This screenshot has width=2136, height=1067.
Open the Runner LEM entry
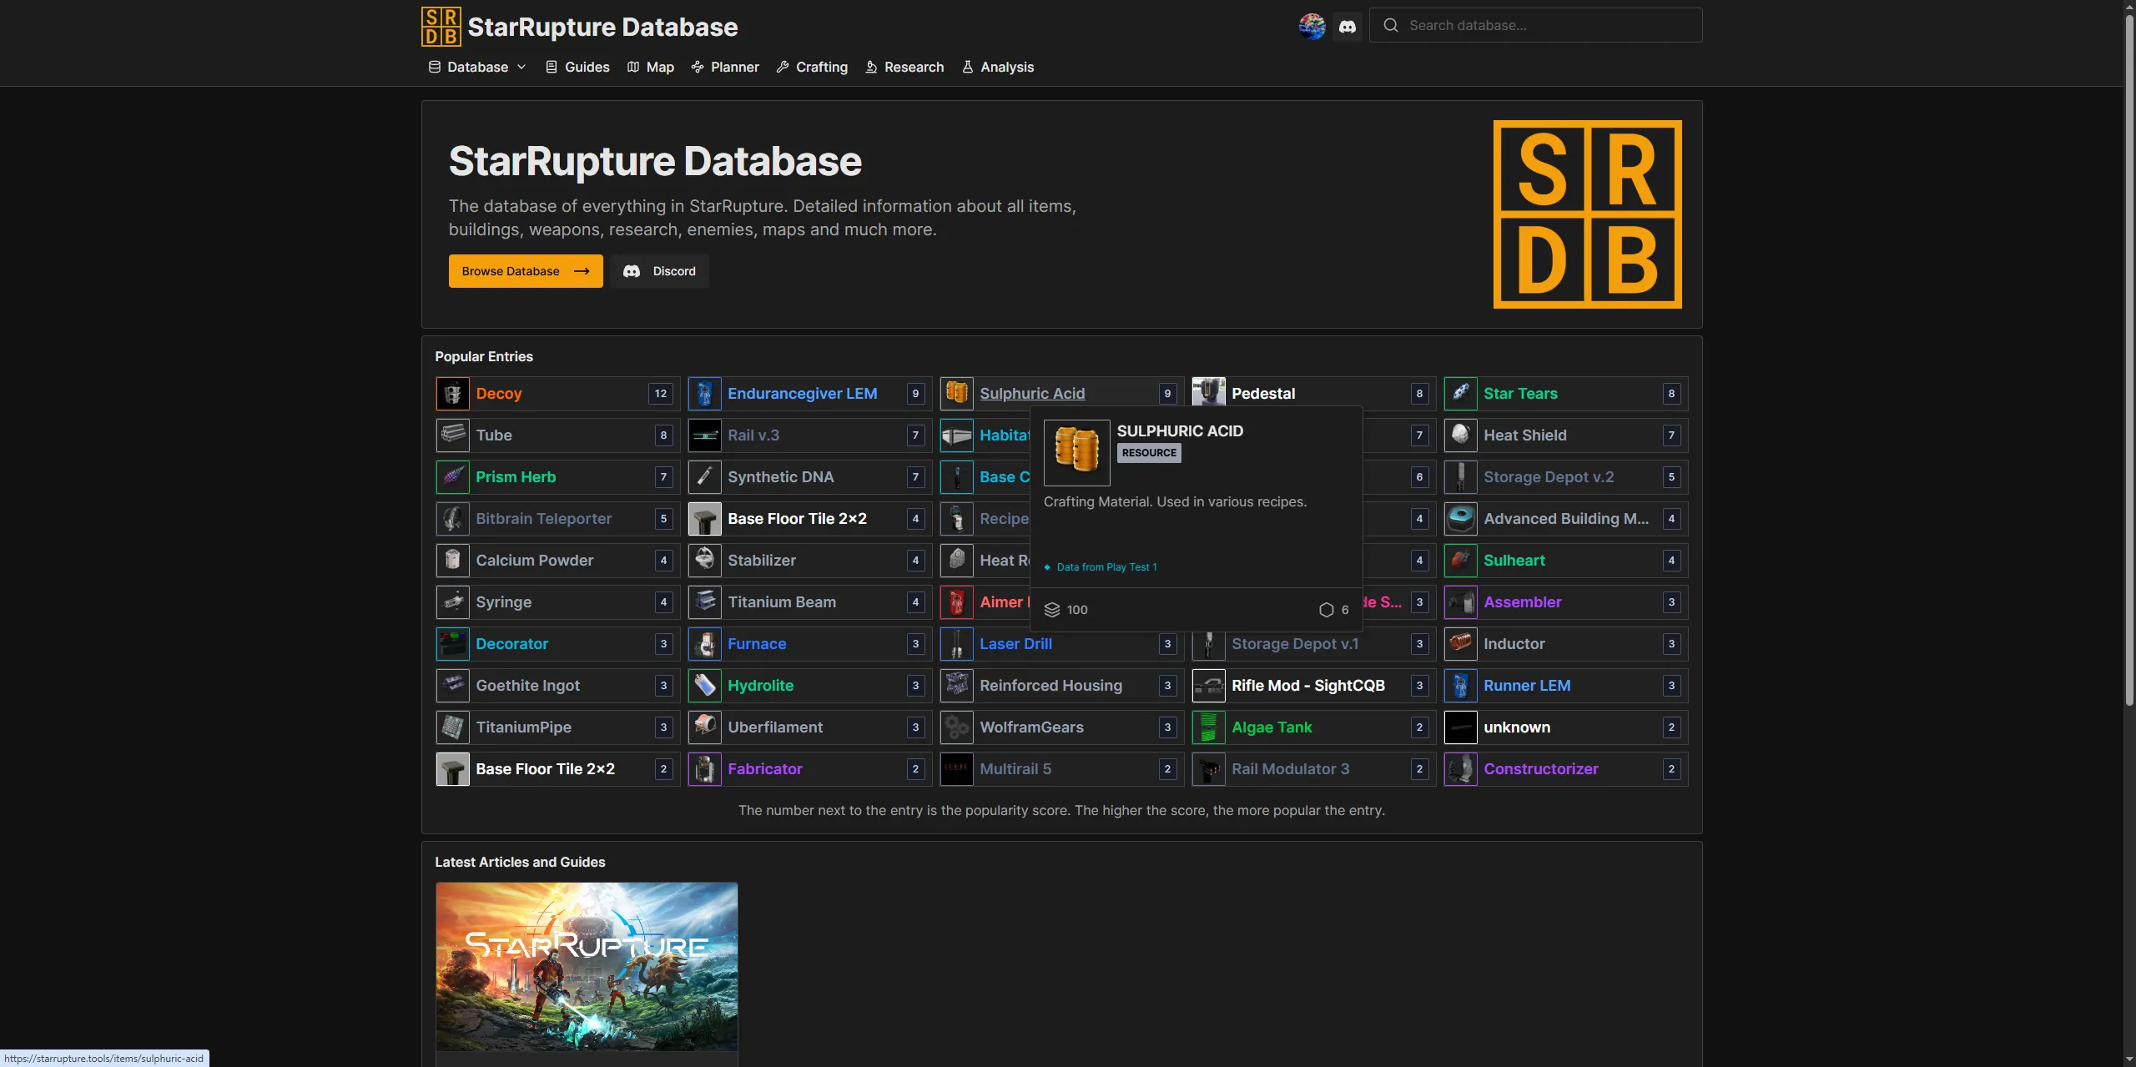tap(1565, 686)
